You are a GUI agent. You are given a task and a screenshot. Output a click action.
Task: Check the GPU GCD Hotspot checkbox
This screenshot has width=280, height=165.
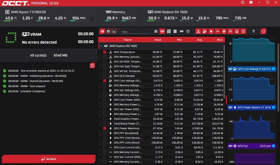[105, 76]
